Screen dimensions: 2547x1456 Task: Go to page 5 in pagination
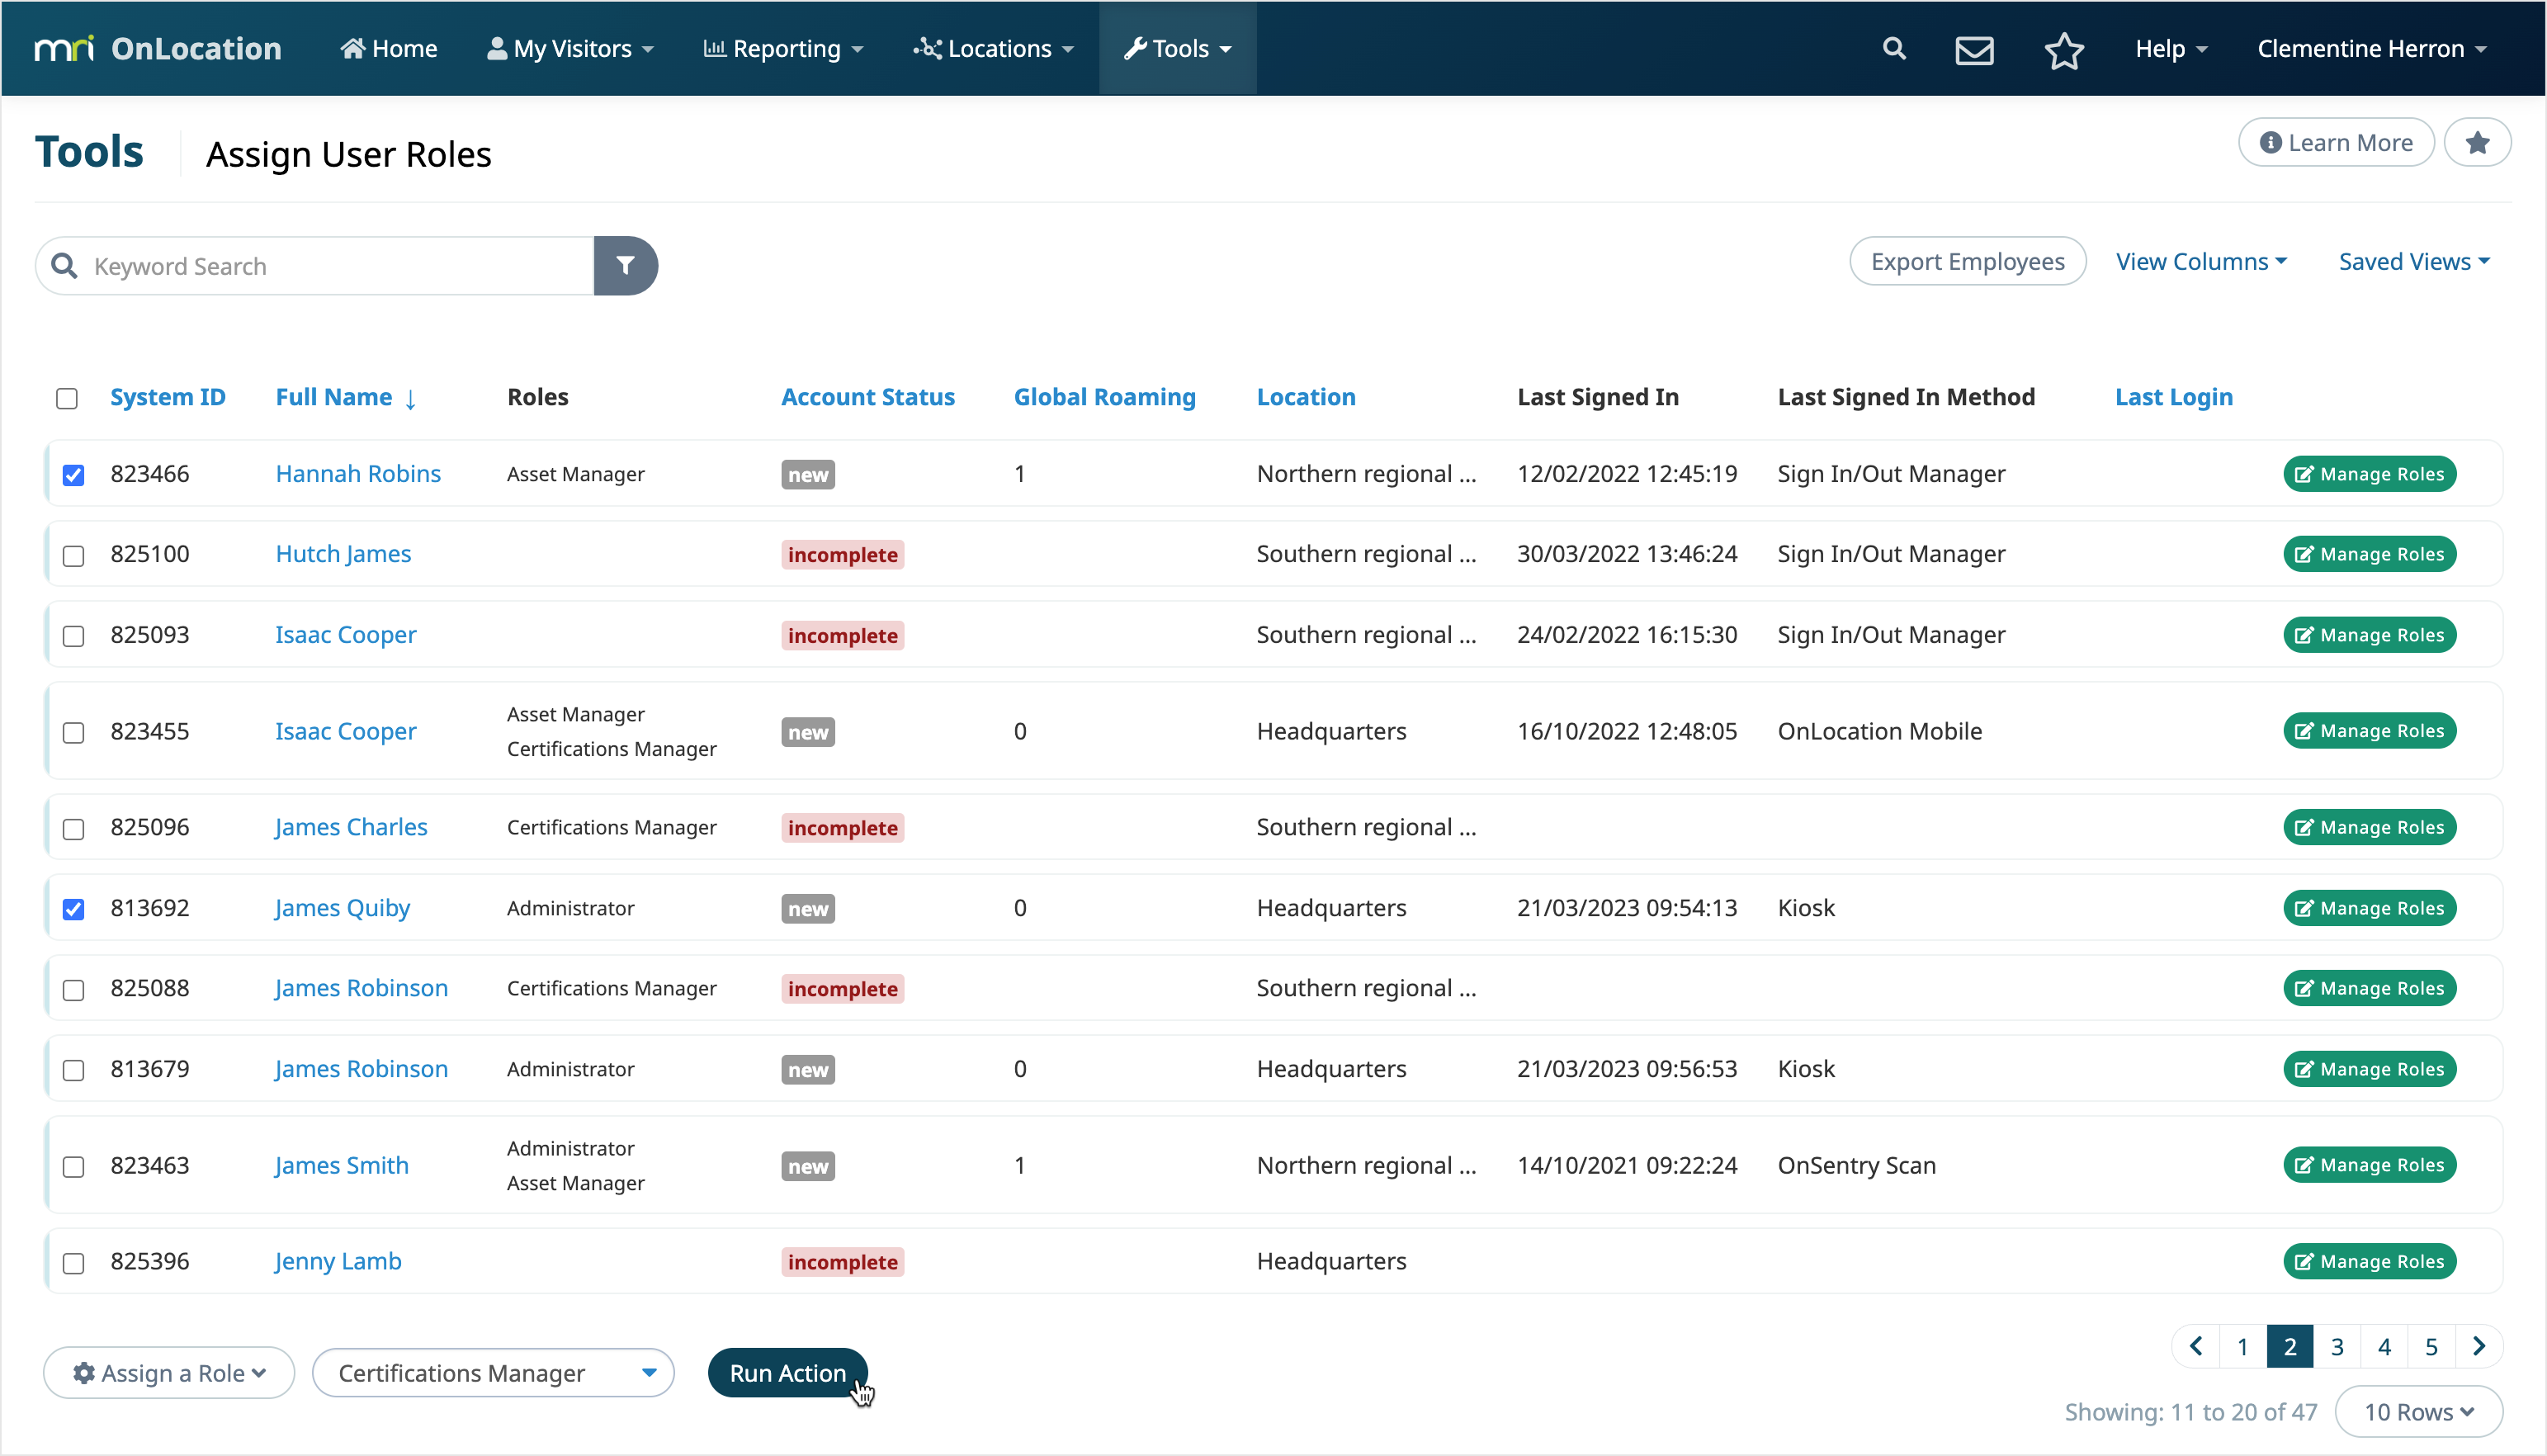2431,1346
